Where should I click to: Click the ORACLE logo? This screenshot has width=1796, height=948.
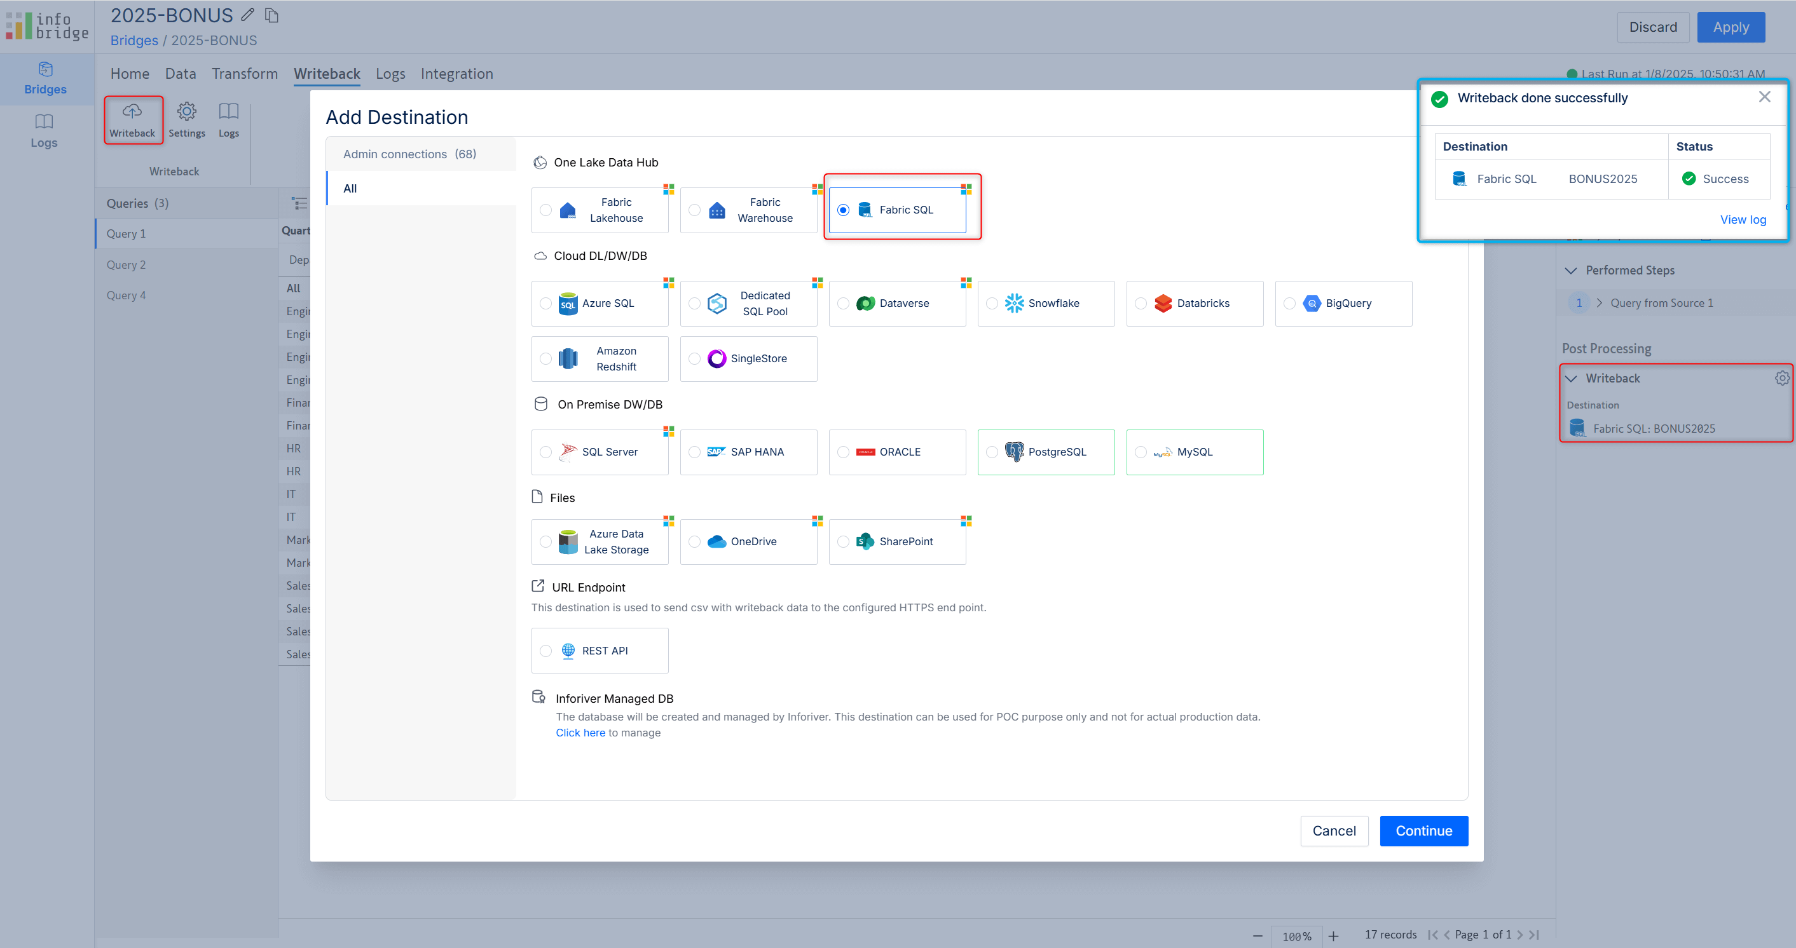[x=865, y=452]
